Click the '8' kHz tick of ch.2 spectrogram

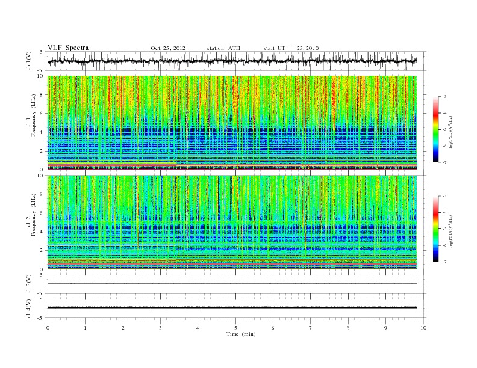[42, 194]
